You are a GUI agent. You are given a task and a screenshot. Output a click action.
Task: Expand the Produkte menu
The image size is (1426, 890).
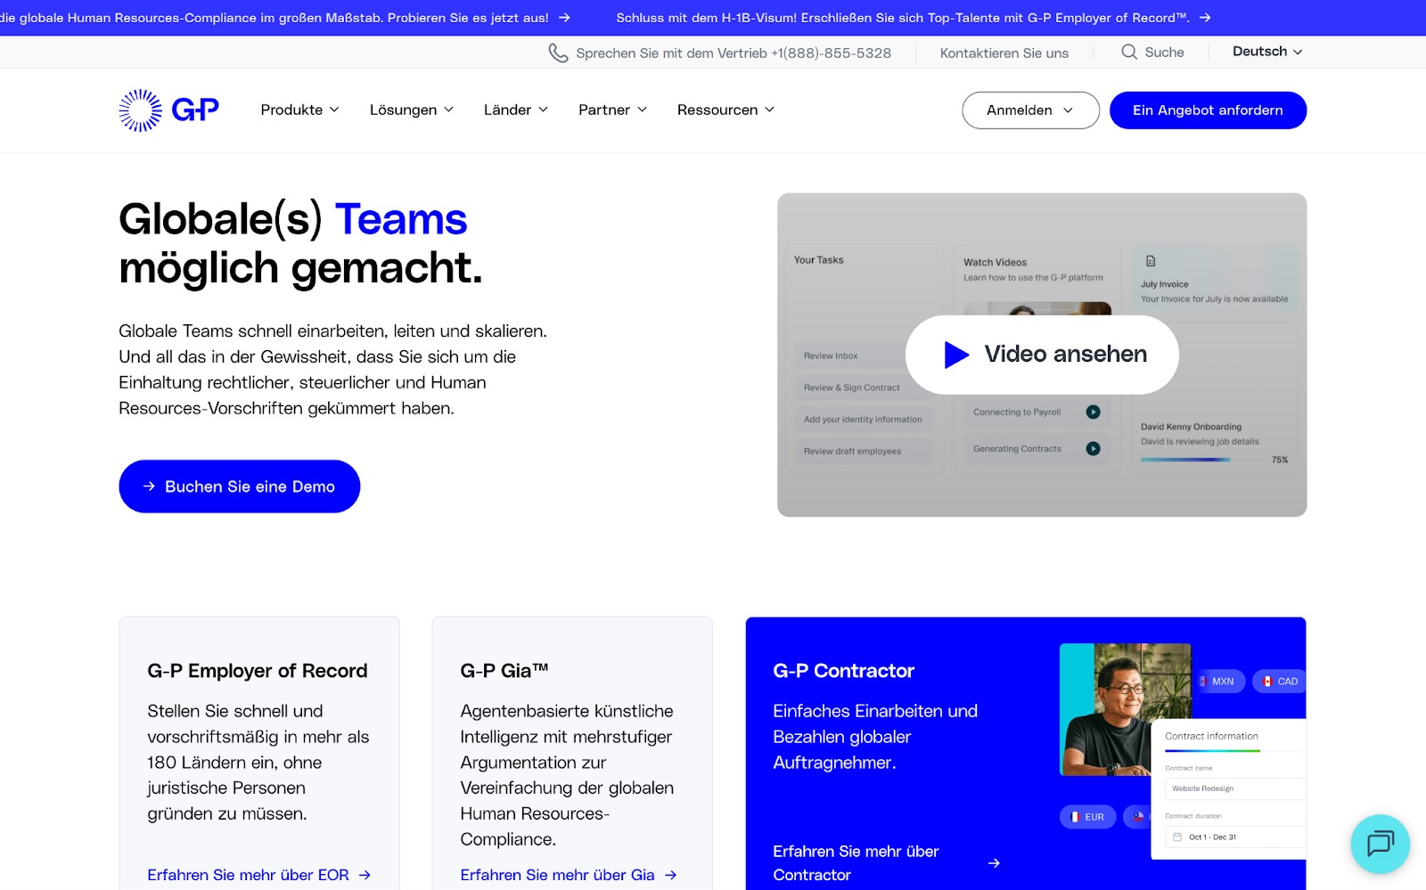(x=299, y=110)
